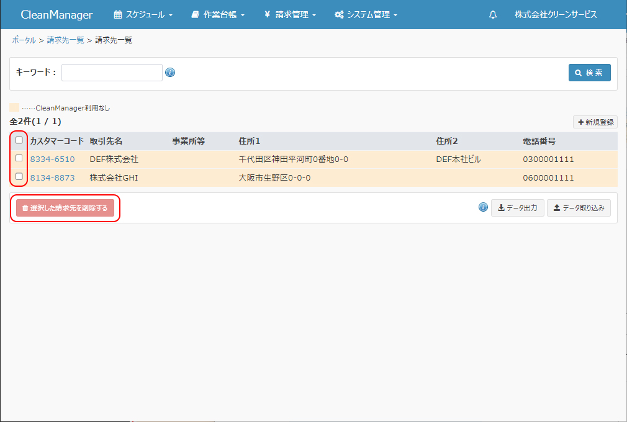The height and width of the screenshot is (422, 627).
Task: Open the 請求管理 dropdown menu
Action: click(290, 15)
